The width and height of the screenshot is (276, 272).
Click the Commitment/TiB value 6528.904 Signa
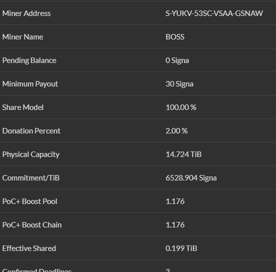(191, 178)
